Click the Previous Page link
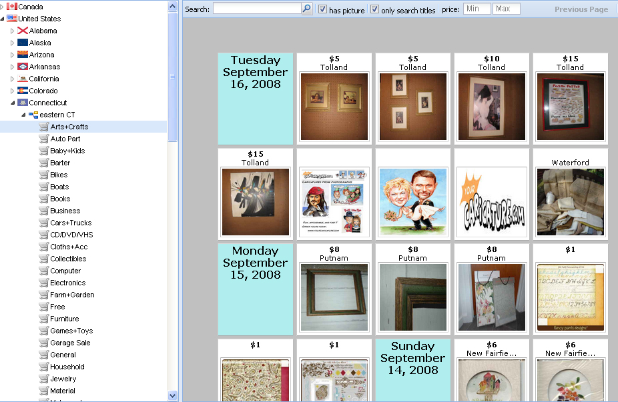 [581, 9]
